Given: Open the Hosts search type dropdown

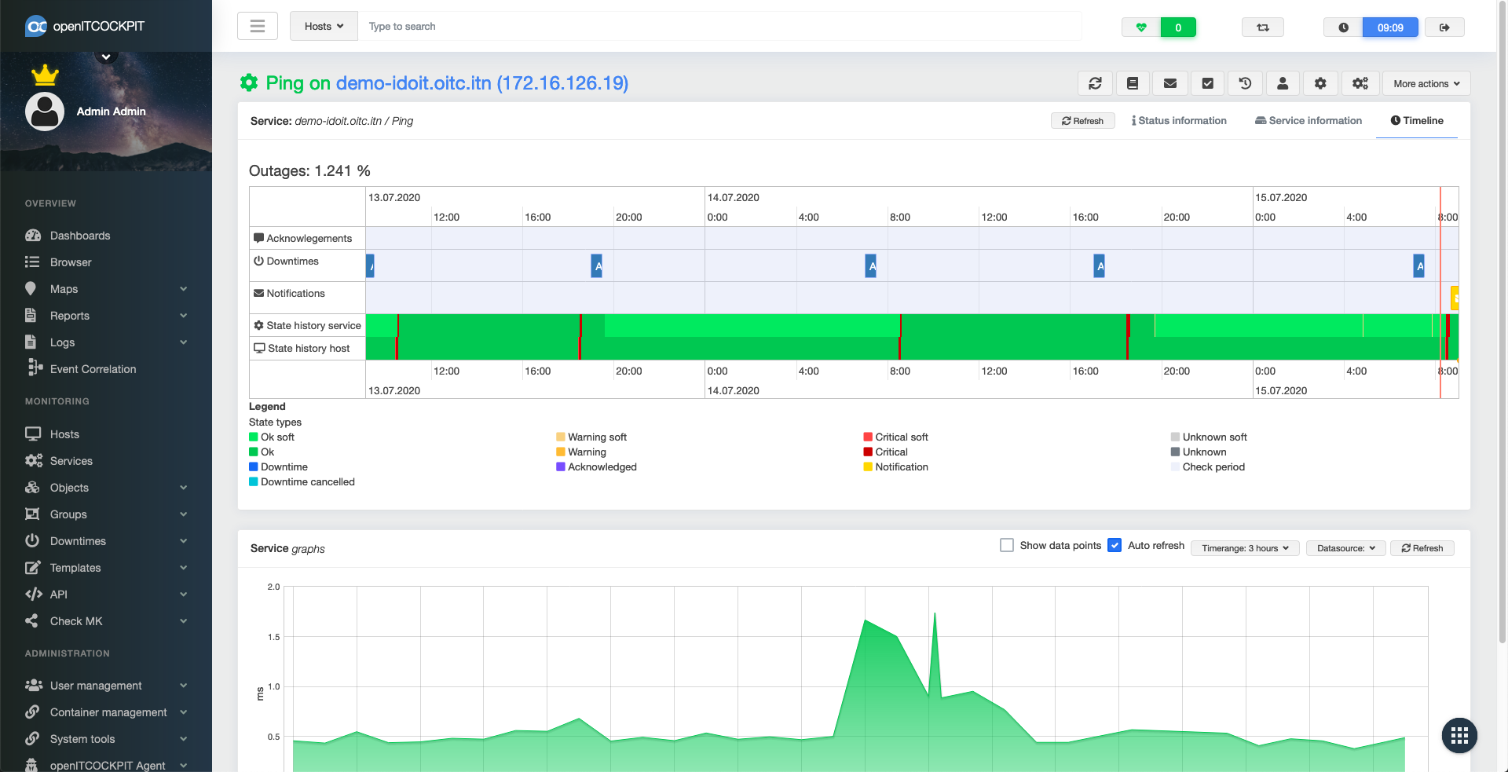Looking at the screenshot, I should (x=324, y=27).
